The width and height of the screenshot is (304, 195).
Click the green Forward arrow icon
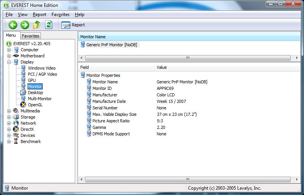25,25
